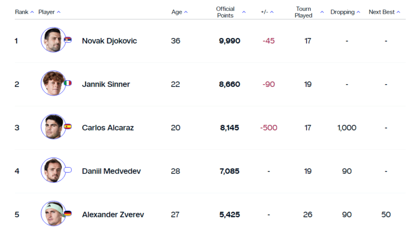Image resolution: width=410 pixels, height=230 pixels.
Task: Click Daniil Medvedev's blank flag icon
Action: (68, 170)
